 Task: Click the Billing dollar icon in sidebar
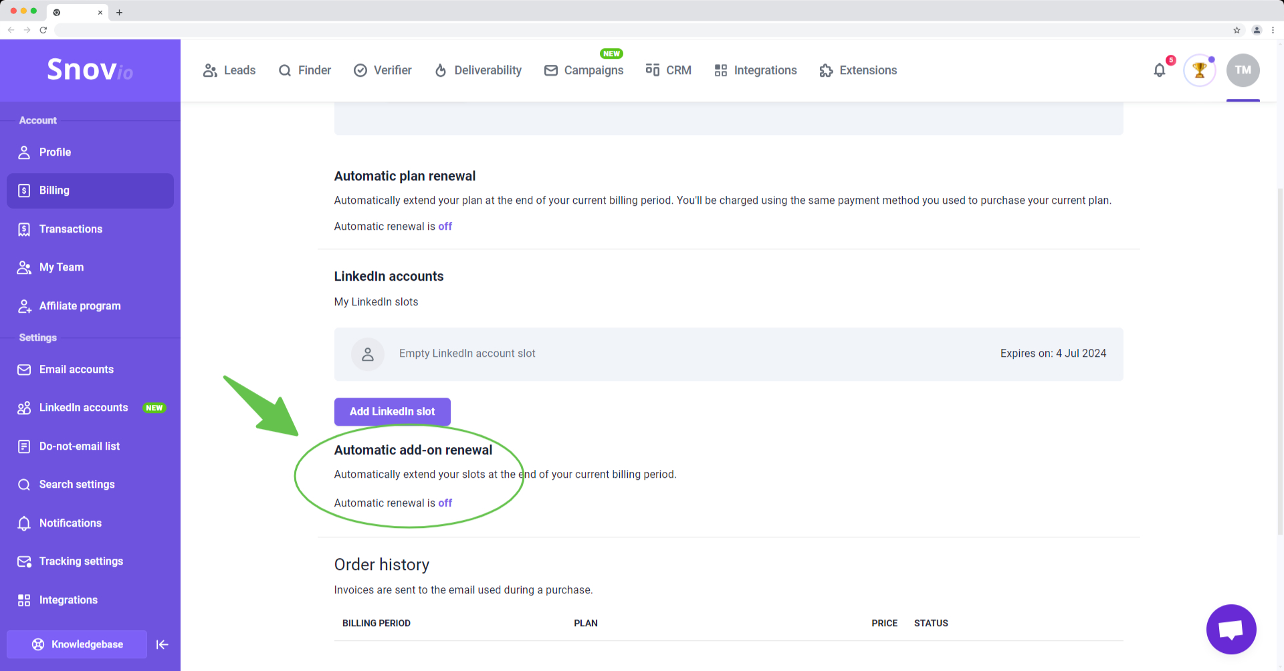[x=24, y=190]
